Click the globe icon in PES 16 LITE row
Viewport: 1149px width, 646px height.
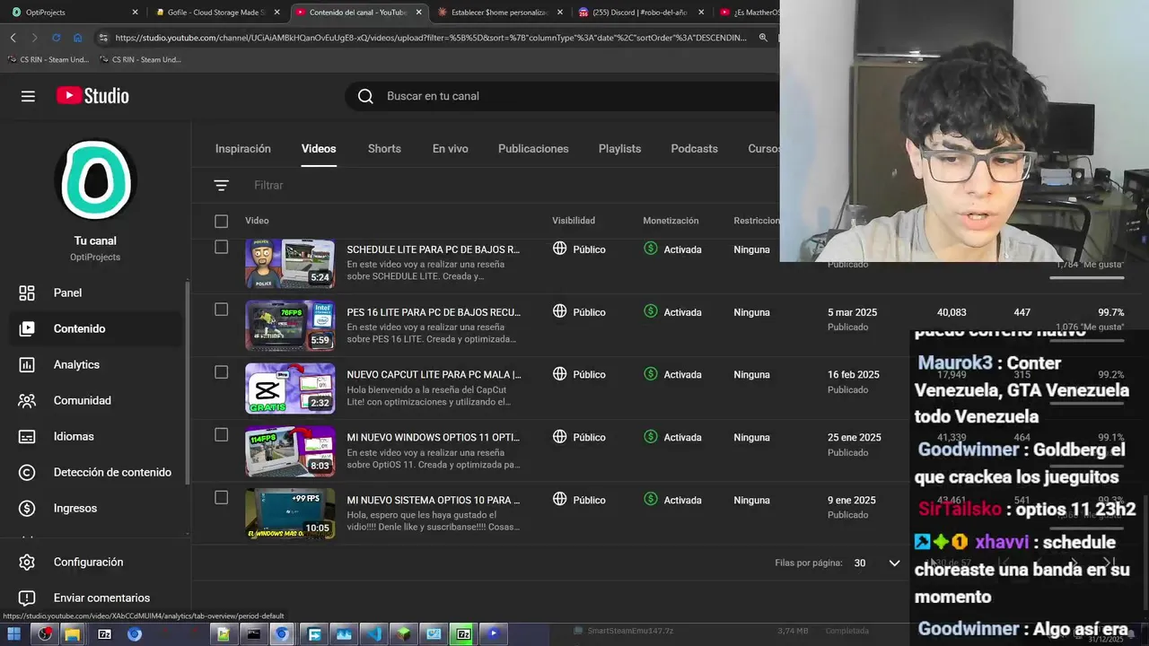pos(559,311)
